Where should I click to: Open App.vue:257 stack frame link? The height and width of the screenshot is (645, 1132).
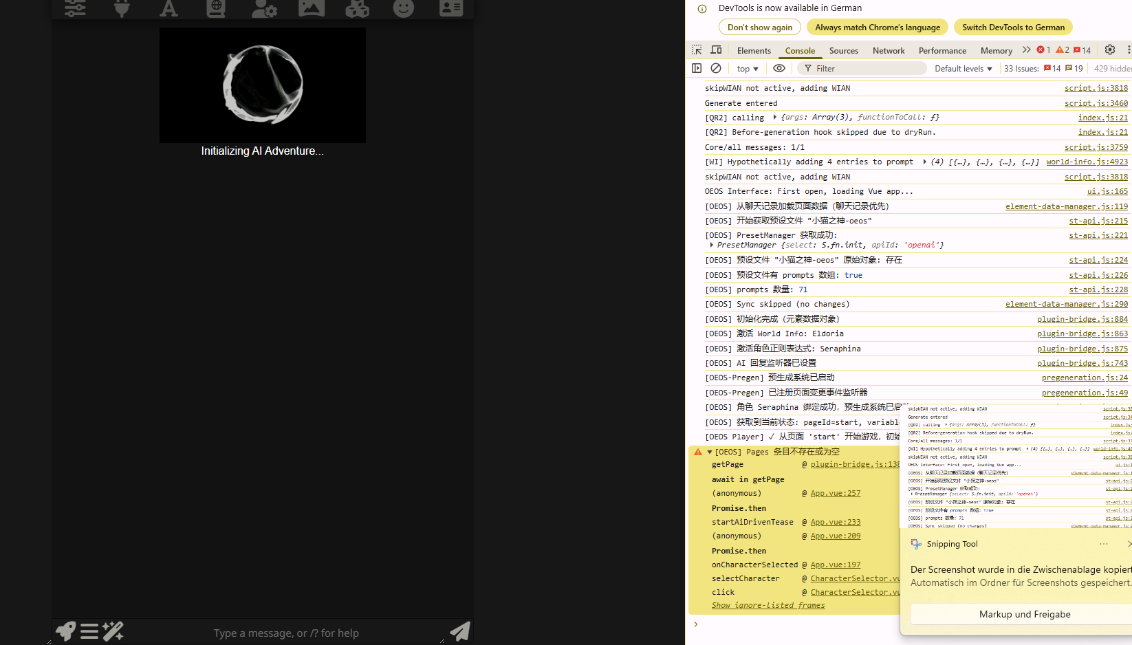pos(835,493)
